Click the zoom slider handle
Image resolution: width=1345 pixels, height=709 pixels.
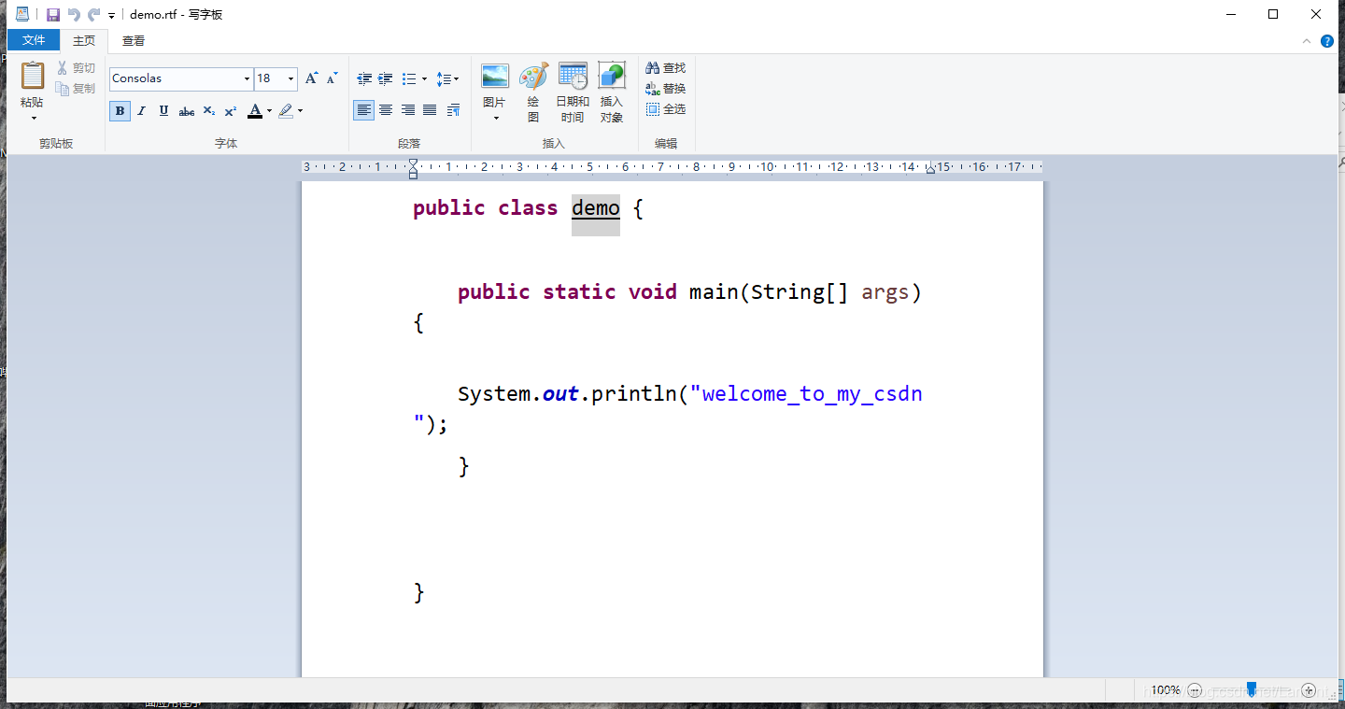coord(1252,689)
